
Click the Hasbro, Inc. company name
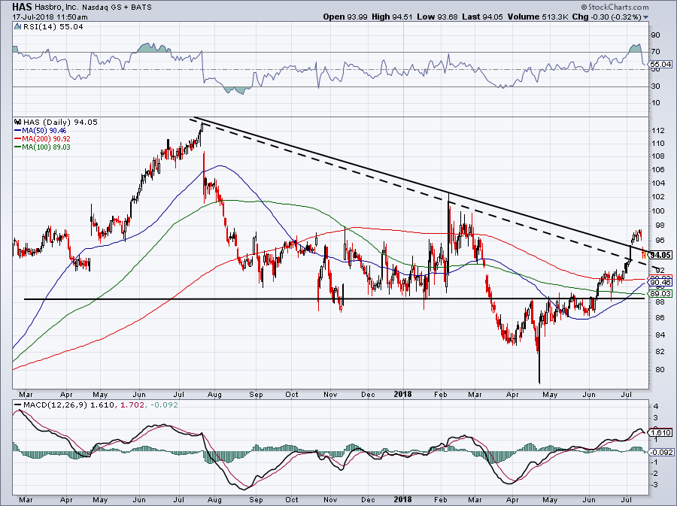click(57, 8)
